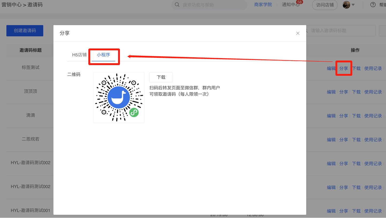This screenshot has height=218, width=386.
Task: Click the 请输入邀请码标题 search field
Action: (x=340, y=31)
